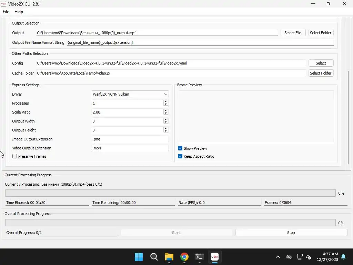Viewport: 353px width, 265px height.
Task: Click Select button for Config path
Action: click(x=321, y=63)
